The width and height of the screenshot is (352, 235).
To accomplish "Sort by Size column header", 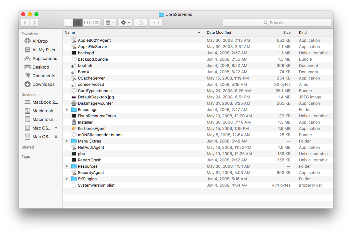I will point(279,32).
